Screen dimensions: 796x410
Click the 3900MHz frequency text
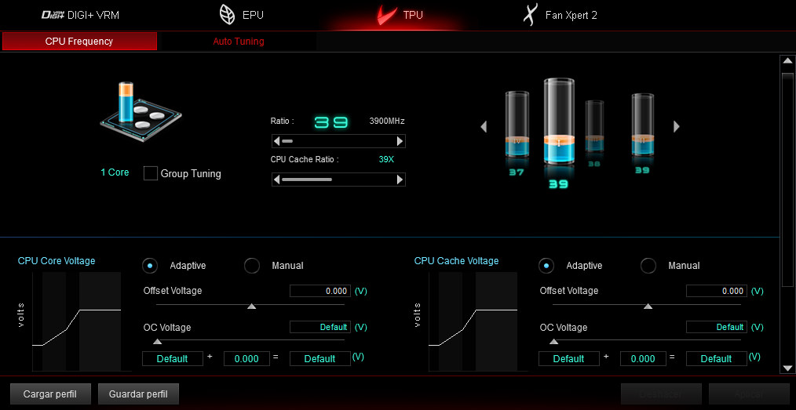[x=387, y=122]
